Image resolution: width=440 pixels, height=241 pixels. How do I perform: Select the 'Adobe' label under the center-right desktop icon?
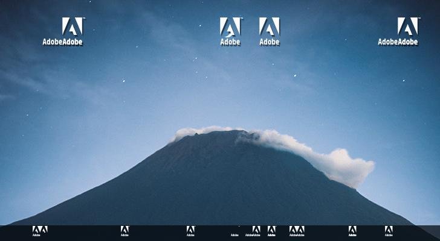270,42
